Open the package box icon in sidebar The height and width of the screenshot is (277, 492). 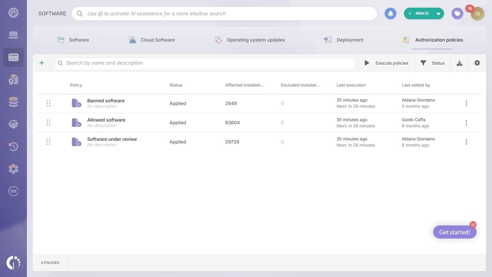[13, 124]
